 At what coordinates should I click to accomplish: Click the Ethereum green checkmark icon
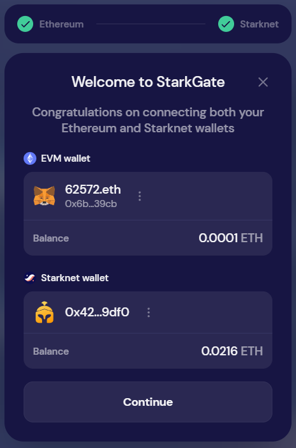[25, 24]
